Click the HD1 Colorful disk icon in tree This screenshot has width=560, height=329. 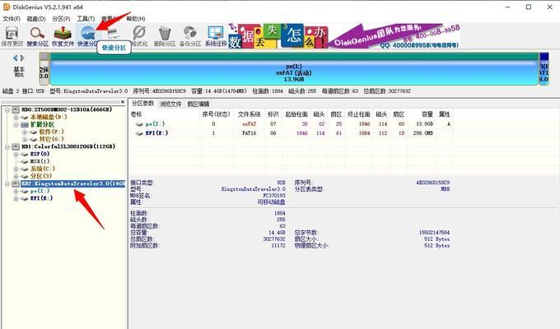[16, 146]
